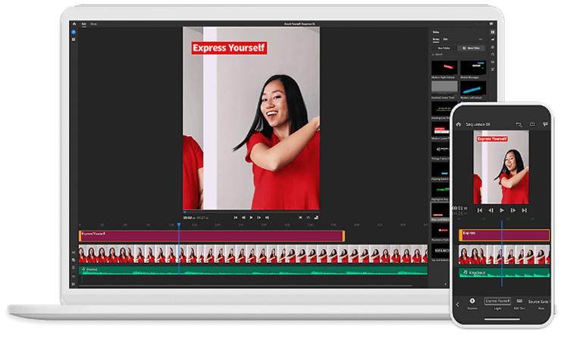This screenshot has width=564, height=340.
Task: Select the Modern Left Callout title thumbnail
Action: tap(473, 88)
